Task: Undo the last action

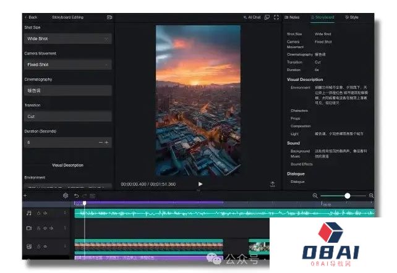Action: pos(77,196)
